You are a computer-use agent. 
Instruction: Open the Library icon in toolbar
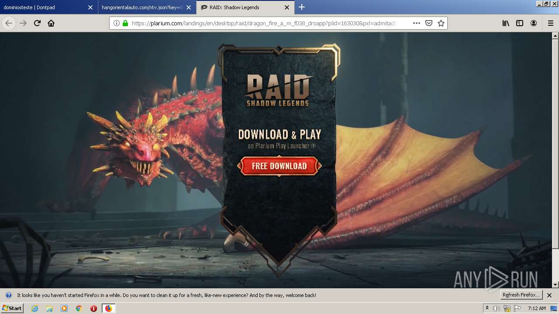coord(506,23)
